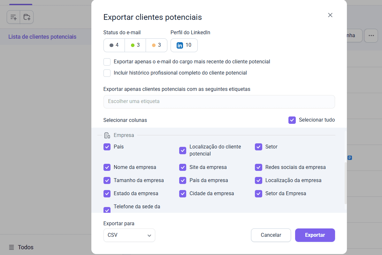Select the orange email status filter
This screenshot has width=382, height=255.
tap(157, 45)
